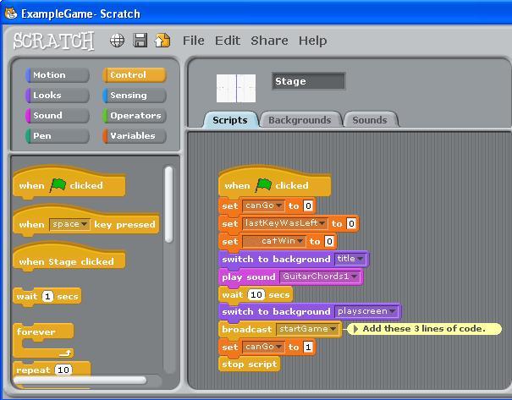Click green flag in palette hat block
Screen dimensions: 512x400
tap(58, 185)
